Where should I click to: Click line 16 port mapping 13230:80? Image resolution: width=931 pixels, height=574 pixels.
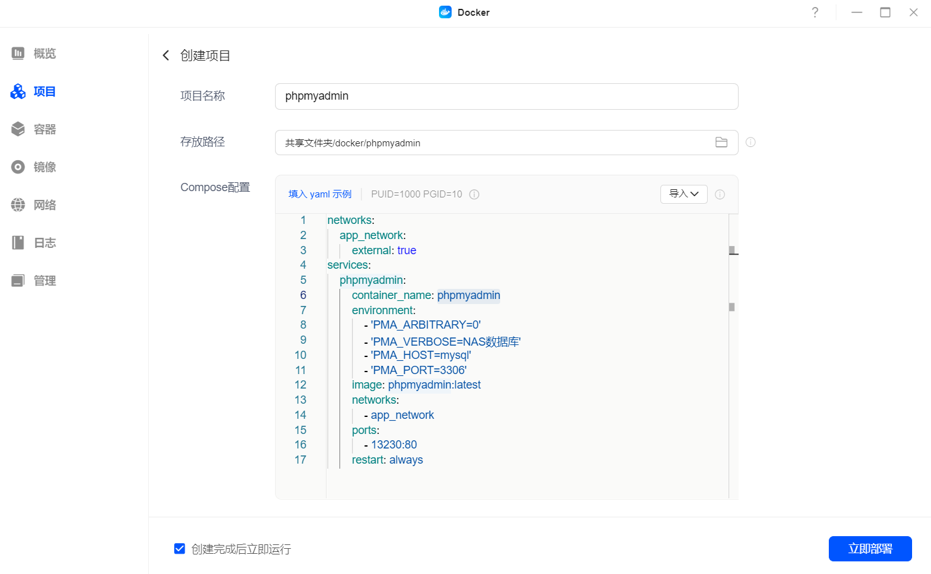394,445
